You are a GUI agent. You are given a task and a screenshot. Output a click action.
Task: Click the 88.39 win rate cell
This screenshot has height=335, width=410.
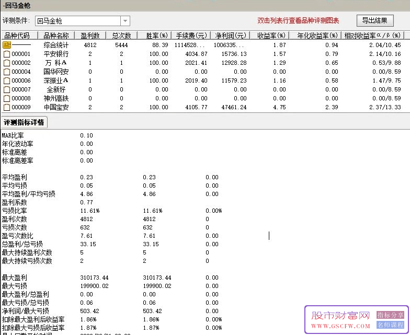click(x=160, y=45)
